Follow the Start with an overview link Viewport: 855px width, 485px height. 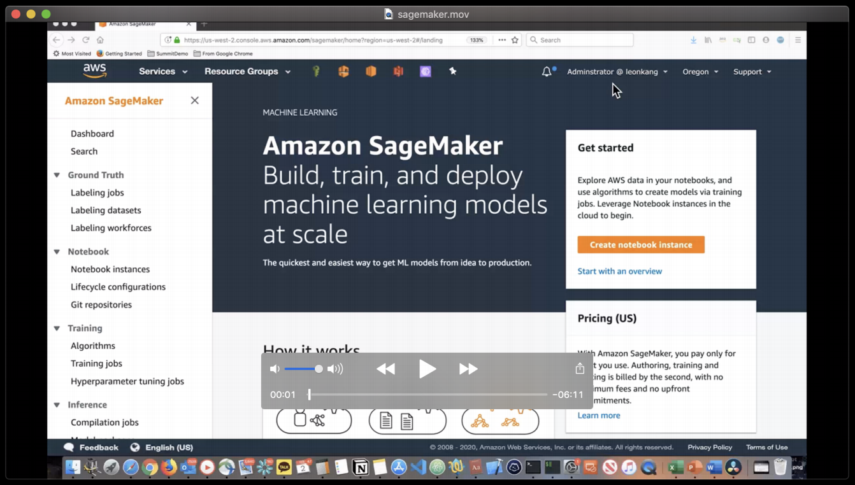click(x=620, y=271)
